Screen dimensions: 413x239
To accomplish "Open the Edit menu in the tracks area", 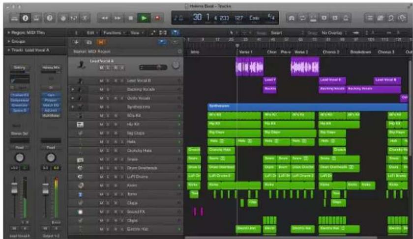I will 92,33.
